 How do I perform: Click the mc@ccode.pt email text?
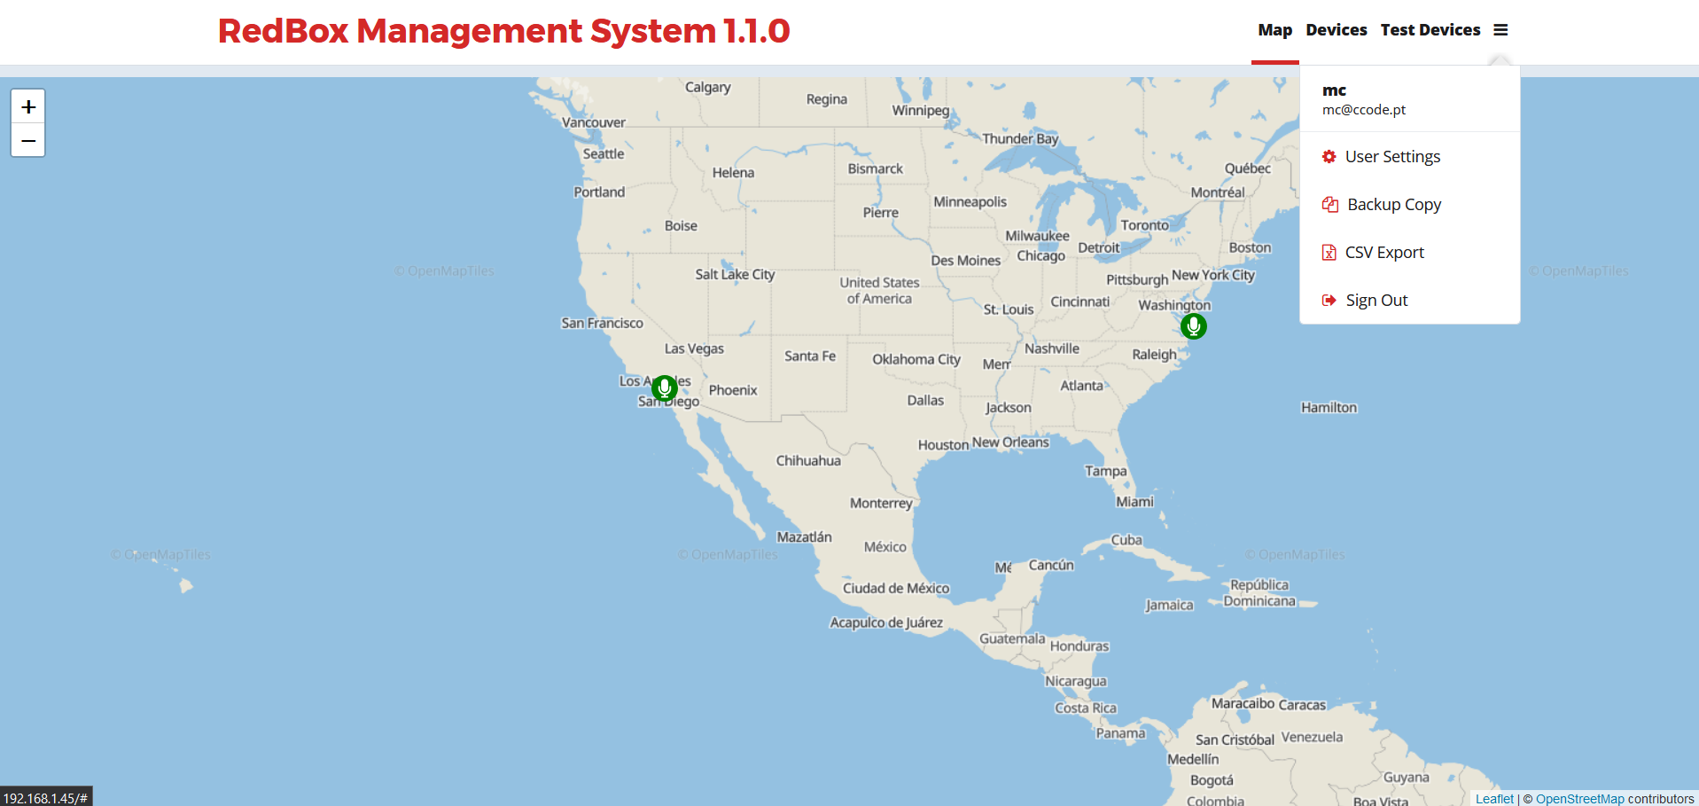[x=1363, y=110]
